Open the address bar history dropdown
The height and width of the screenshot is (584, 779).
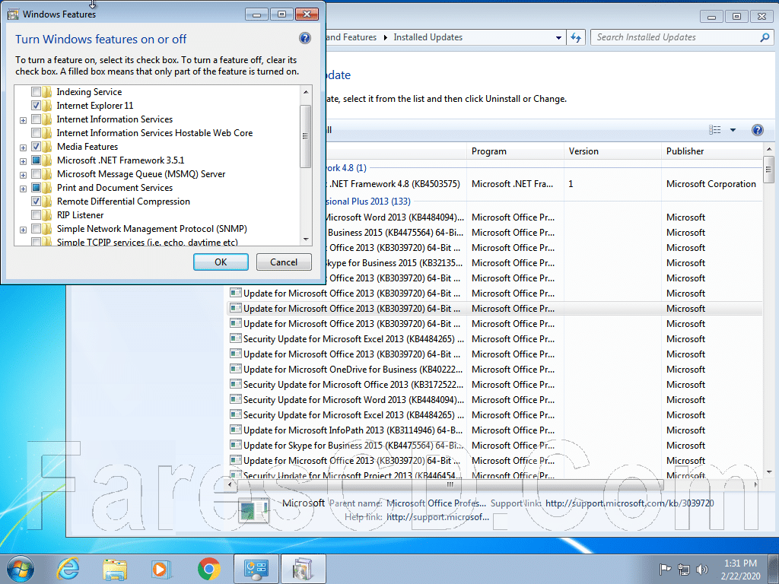tap(558, 37)
